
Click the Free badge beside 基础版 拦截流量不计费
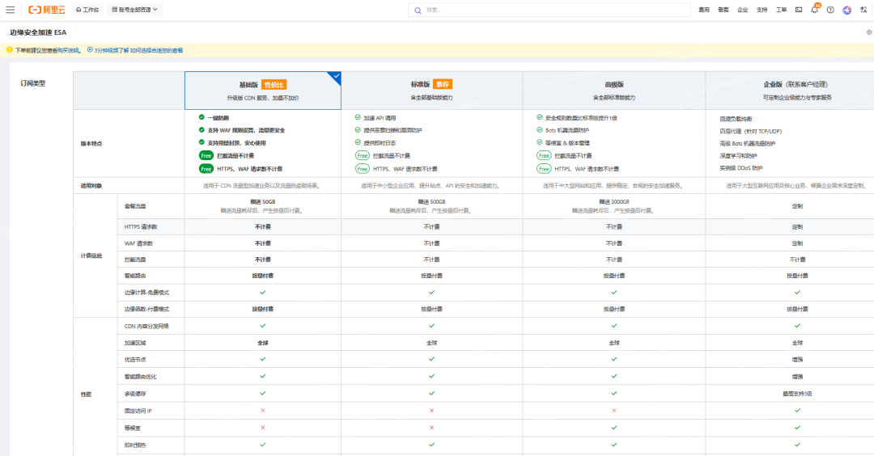[x=206, y=156]
